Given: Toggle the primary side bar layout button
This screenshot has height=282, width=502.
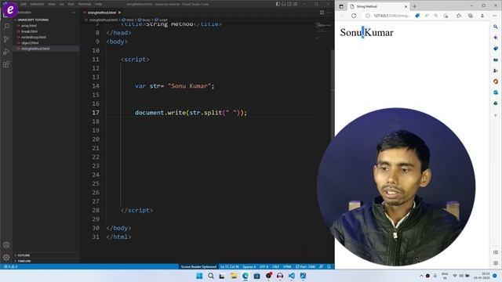Looking at the screenshot, I should click(278, 4).
